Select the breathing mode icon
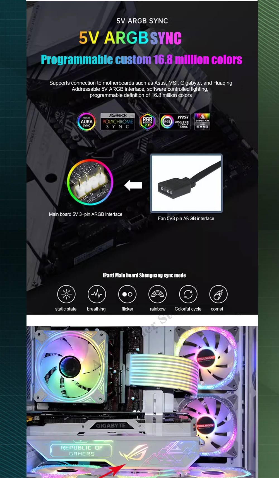Screen dimensions: 279x478 pyautogui.click(x=97, y=294)
